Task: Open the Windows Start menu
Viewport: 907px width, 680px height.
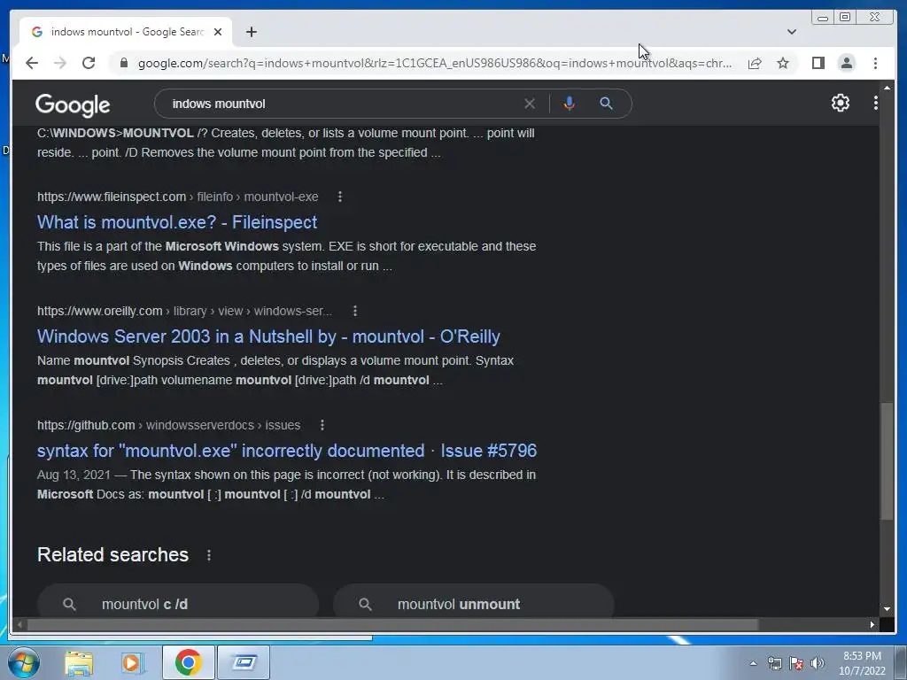Action: click(x=24, y=662)
